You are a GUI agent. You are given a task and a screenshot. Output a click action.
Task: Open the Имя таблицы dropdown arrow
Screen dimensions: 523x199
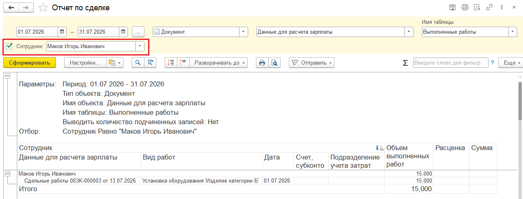coord(513,32)
